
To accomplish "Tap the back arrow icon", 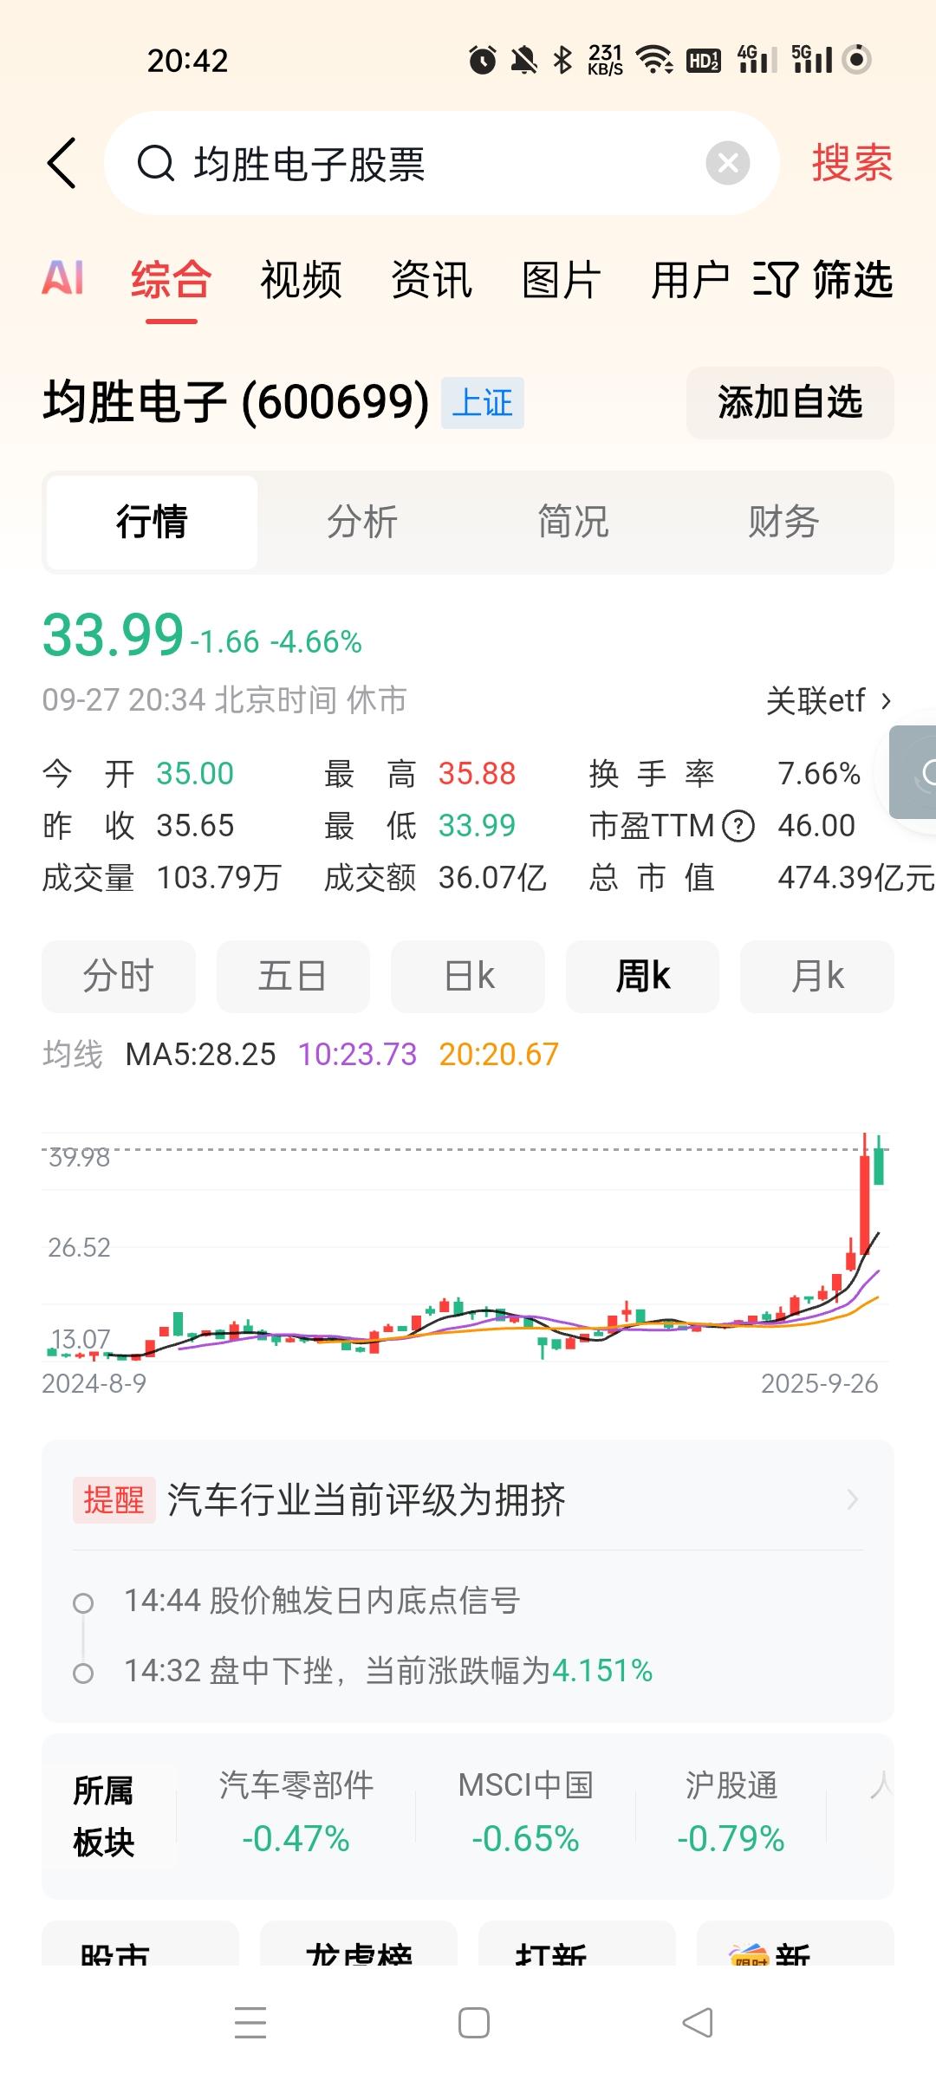I will [x=62, y=163].
